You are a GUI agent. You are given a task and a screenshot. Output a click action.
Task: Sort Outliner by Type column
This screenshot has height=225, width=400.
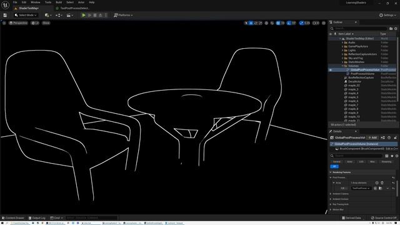[383, 34]
